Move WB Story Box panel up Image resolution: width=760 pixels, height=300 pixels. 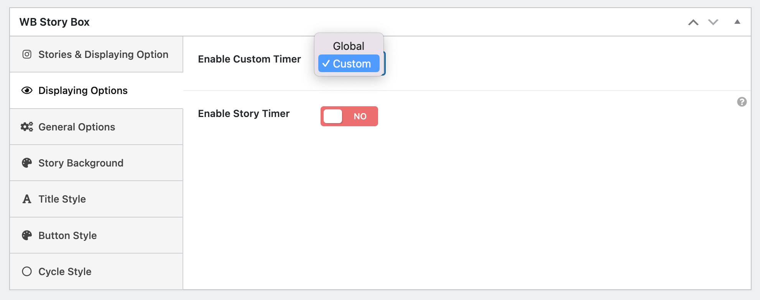click(x=693, y=22)
